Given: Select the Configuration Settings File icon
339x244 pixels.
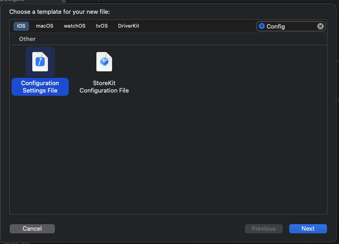Looking at the screenshot, I should click(x=40, y=62).
